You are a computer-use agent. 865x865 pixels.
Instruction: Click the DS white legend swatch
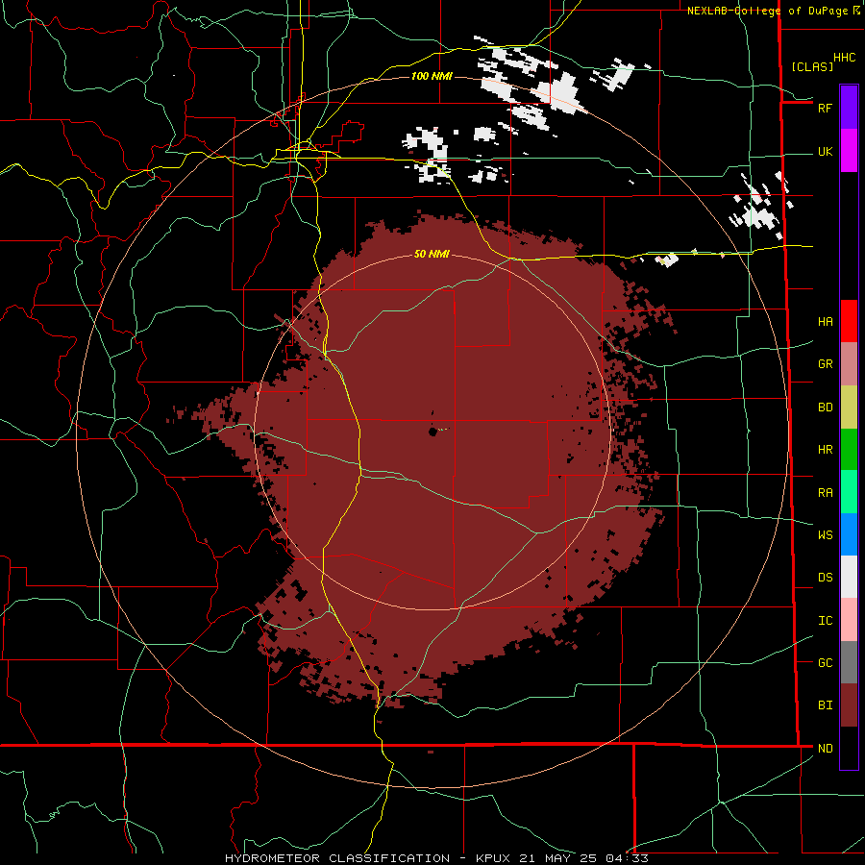[x=849, y=577]
